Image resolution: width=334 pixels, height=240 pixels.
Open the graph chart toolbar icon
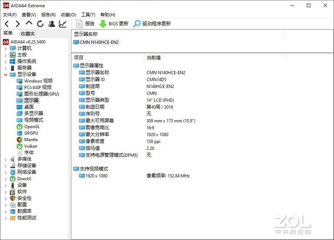point(63,24)
